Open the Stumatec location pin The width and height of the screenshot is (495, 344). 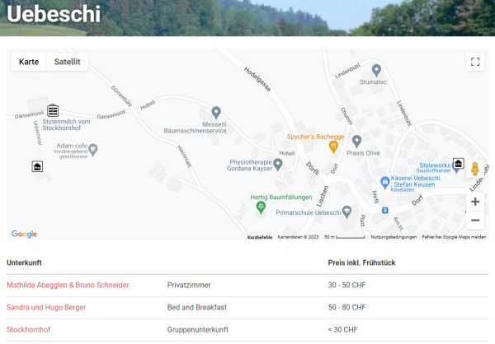(x=376, y=70)
